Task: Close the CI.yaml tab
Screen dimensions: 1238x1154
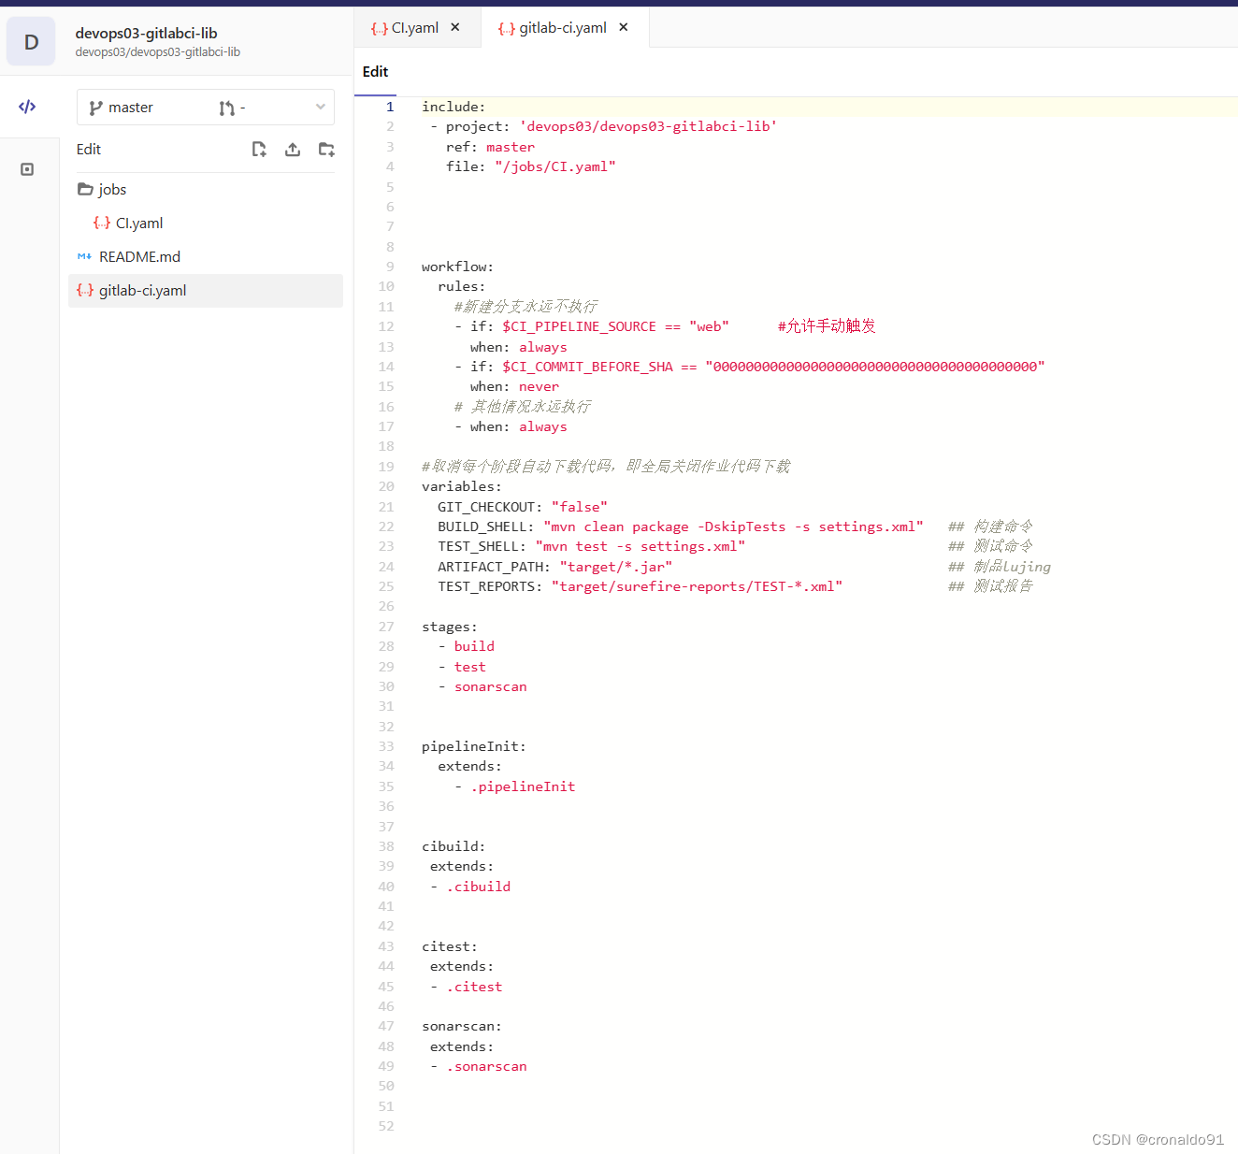Action: [455, 27]
